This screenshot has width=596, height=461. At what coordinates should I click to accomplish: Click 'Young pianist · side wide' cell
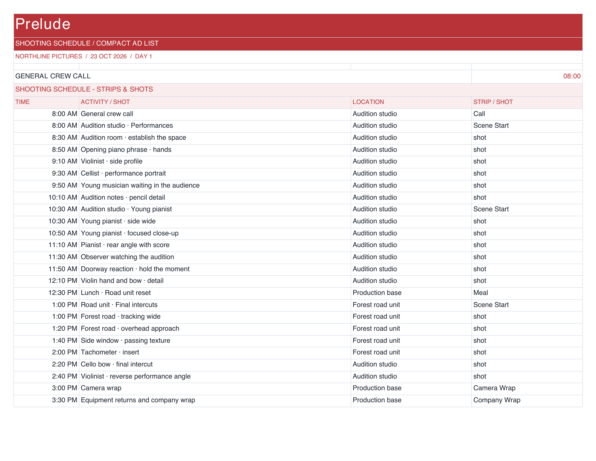[215, 221]
